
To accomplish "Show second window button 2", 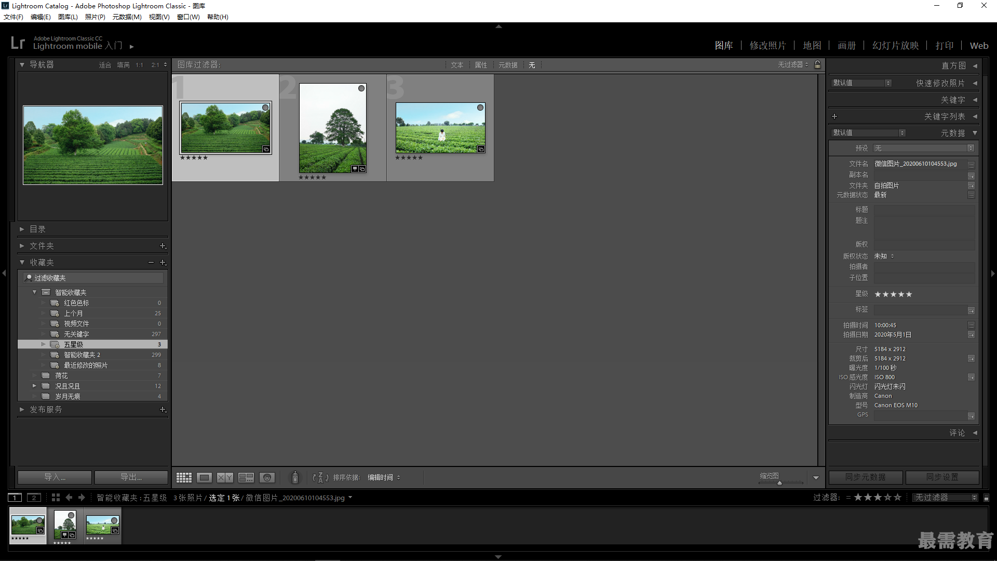I will (34, 498).
